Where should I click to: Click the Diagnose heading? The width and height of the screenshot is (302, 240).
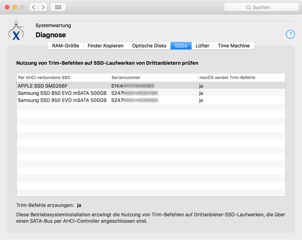[x=51, y=35]
